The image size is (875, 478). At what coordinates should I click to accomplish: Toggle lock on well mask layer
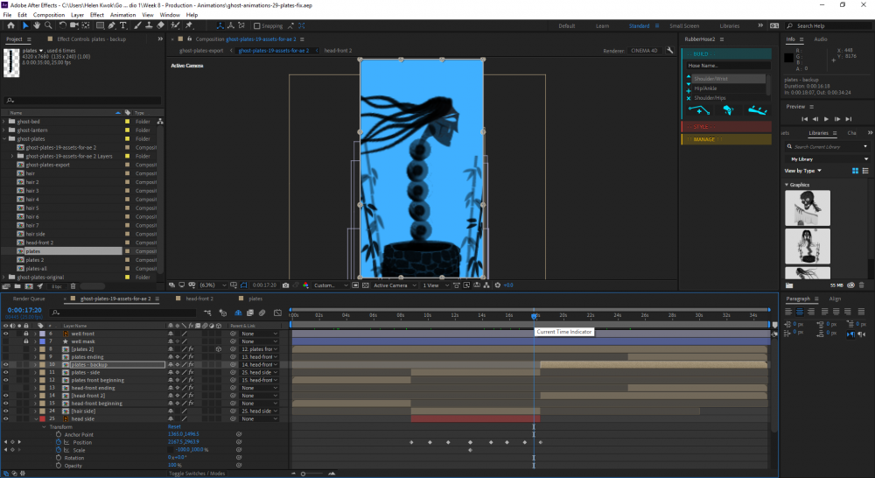click(x=25, y=341)
